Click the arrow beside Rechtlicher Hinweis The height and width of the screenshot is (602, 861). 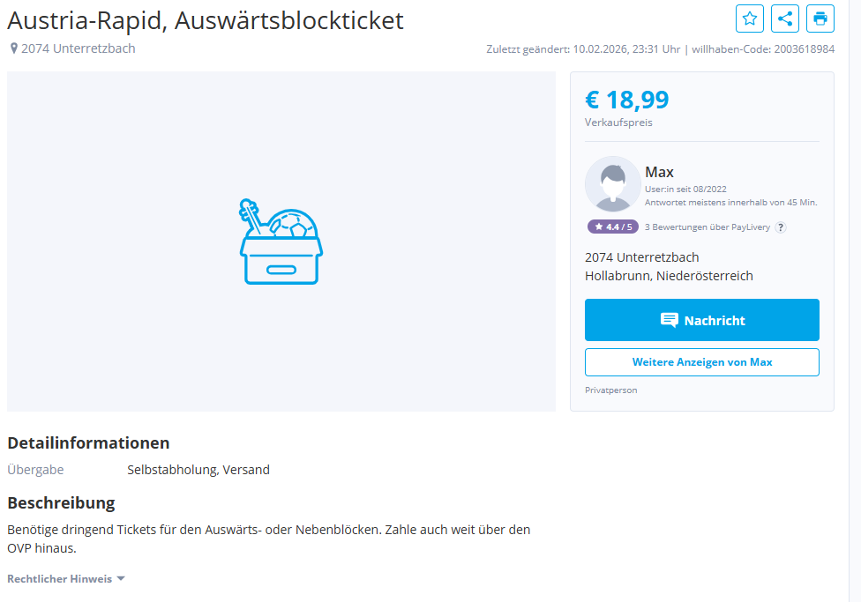coord(121,579)
